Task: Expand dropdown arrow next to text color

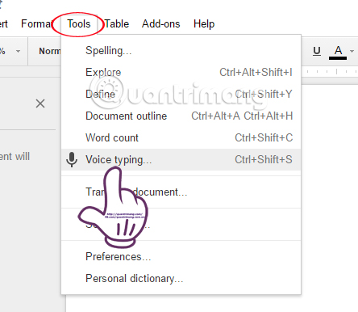Action: pos(352,51)
